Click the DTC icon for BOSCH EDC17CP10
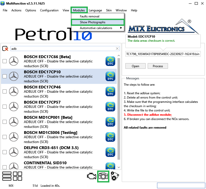206x189 pixels. pyautogui.click(x=110, y=76)
